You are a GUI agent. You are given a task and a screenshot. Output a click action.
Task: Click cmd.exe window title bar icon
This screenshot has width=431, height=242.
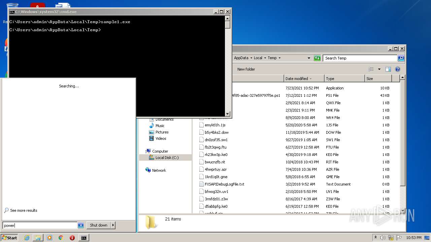12,12
